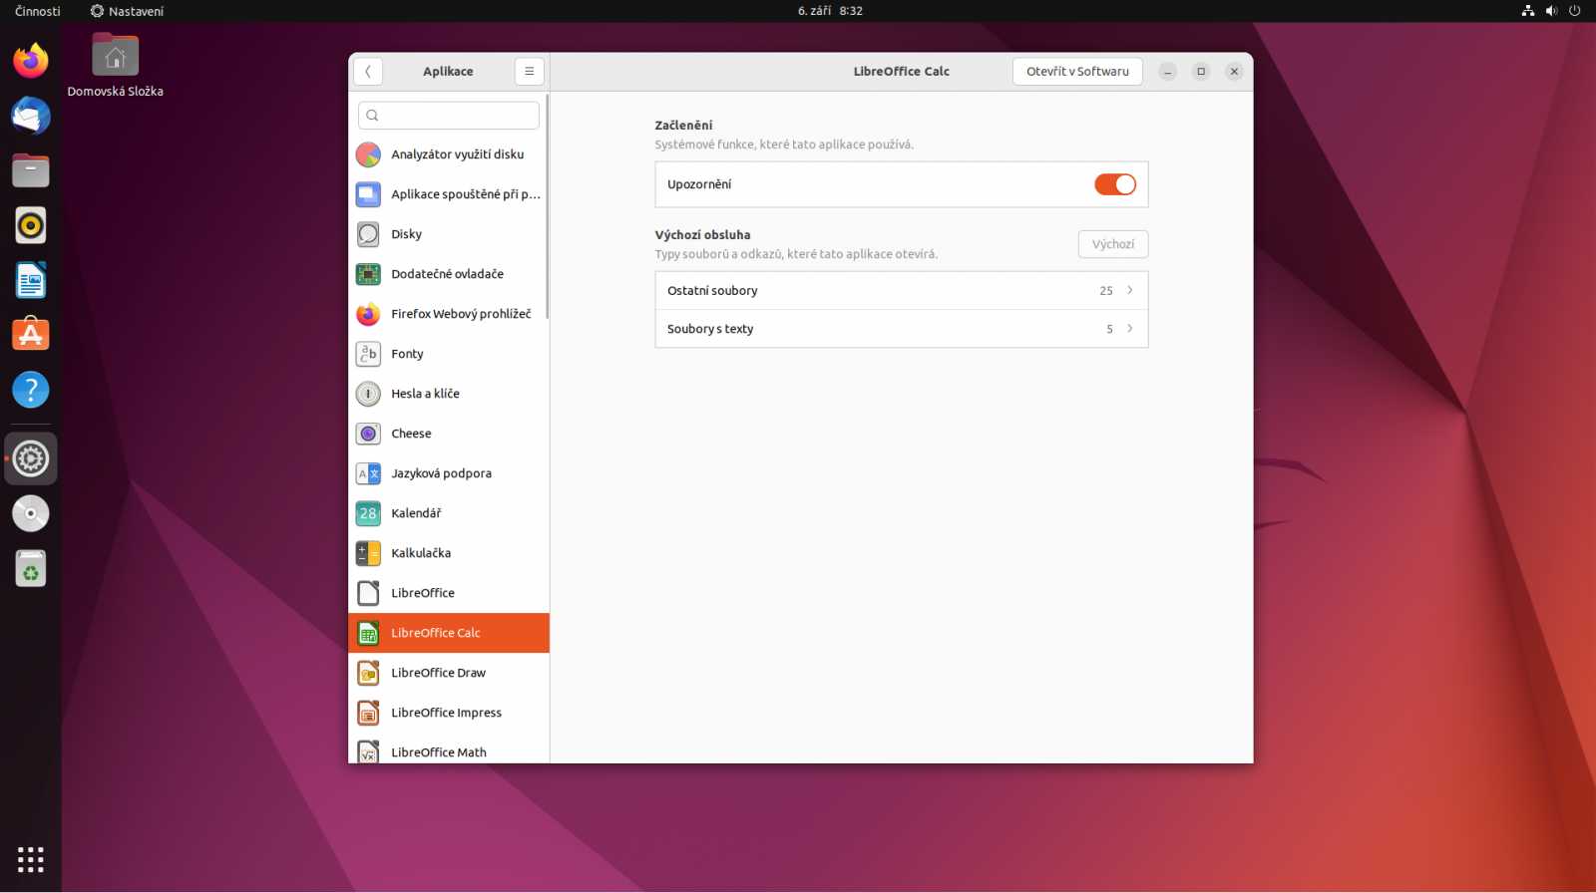Click the Fonty app icon

[x=368, y=354]
